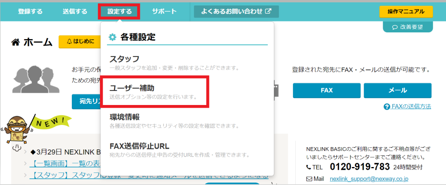Click the 24時間受付 text
The height and width of the screenshot is (185, 446).
(408, 167)
